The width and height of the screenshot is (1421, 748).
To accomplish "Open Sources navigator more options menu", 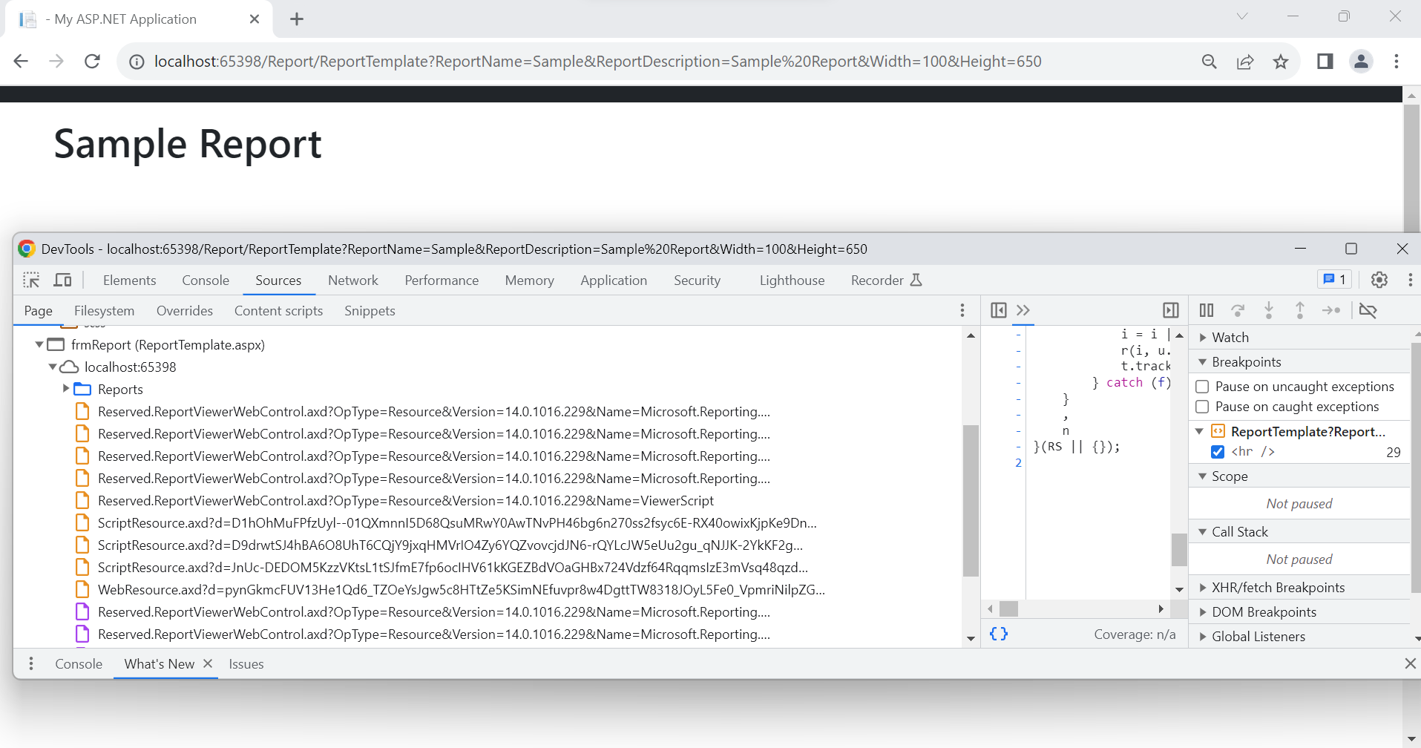I will point(962,310).
